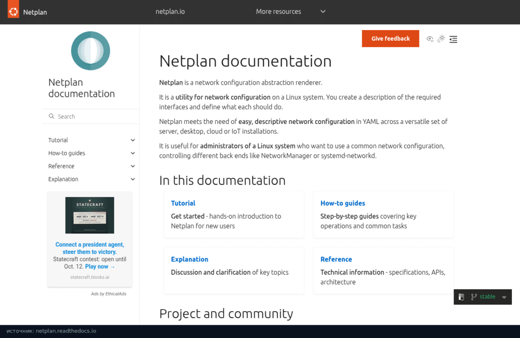This screenshot has height=338, width=520.
Task: Click the eye view-source icon
Action: (x=430, y=39)
